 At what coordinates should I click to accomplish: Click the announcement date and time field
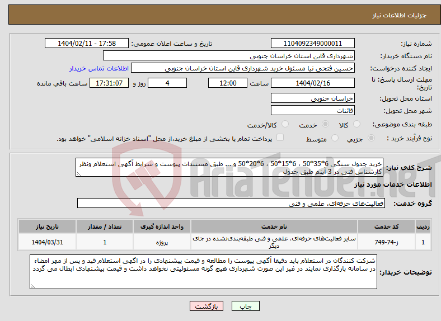tap(87, 43)
